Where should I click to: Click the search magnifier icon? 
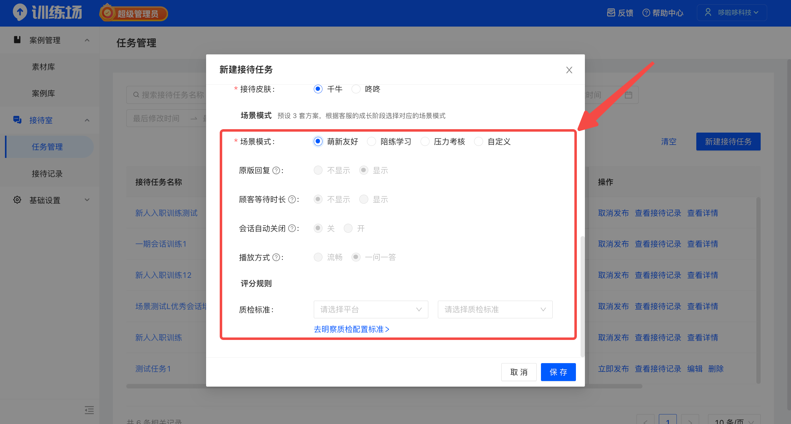(x=136, y=95)
